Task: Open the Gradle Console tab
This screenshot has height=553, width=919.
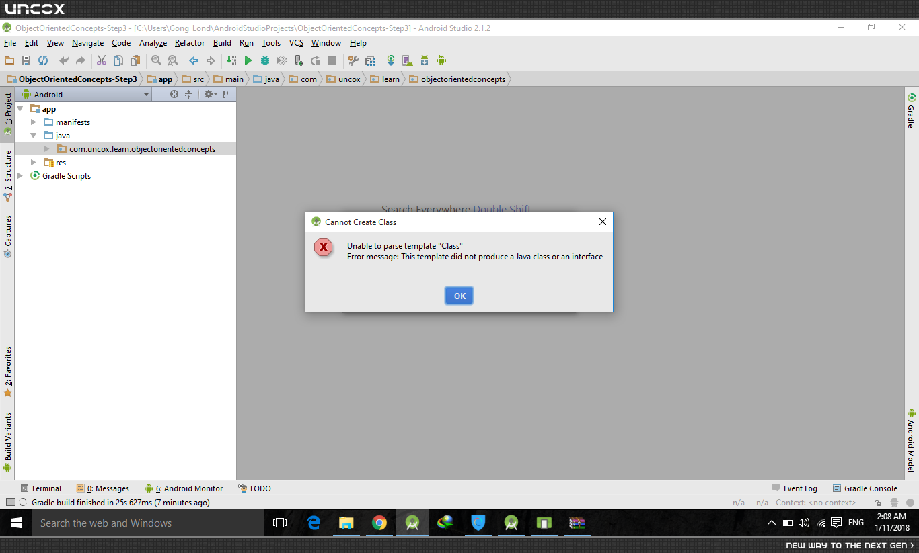Action: click(x=865, y=488)
